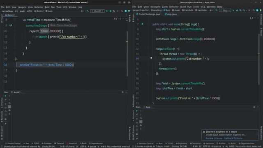
Task: Click warnings indicator in Java editor corner
Action: 251,18
